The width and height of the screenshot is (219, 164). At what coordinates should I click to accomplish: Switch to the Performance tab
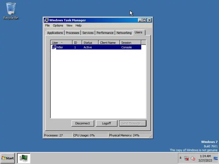[x=105, y=33]
